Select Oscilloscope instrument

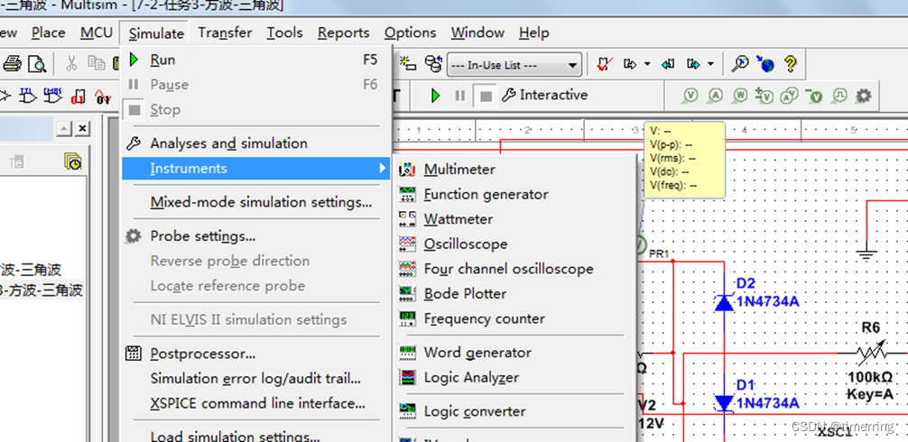point(514,244)
